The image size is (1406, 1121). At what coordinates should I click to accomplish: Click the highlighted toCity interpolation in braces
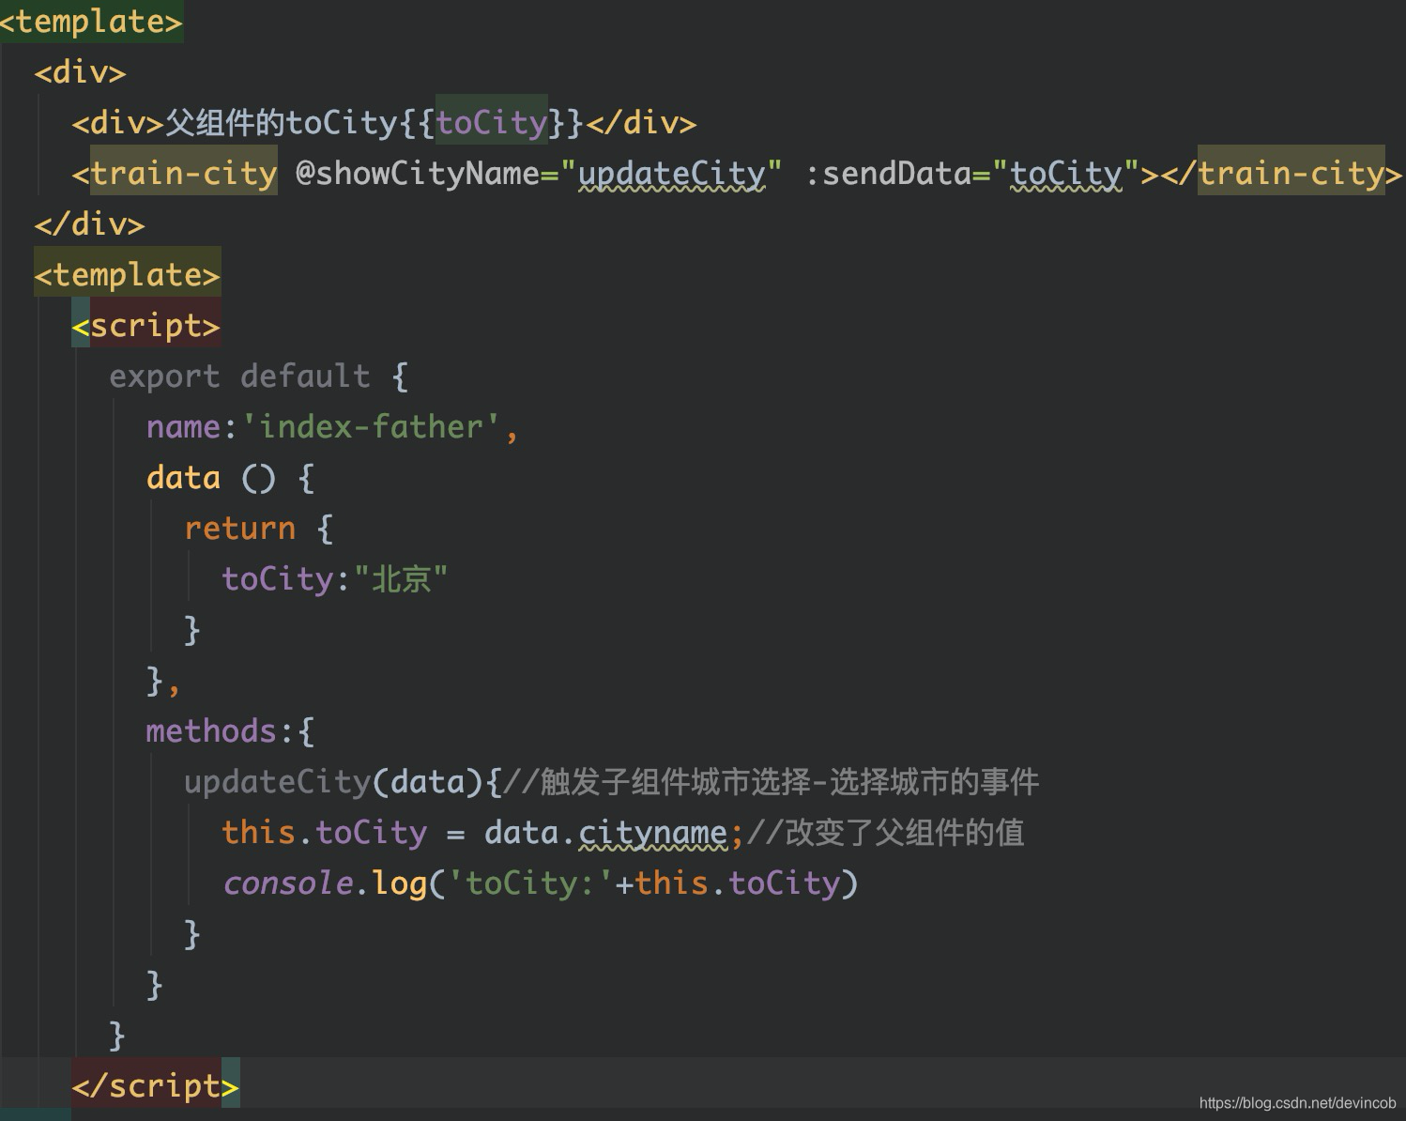point(492,123)
